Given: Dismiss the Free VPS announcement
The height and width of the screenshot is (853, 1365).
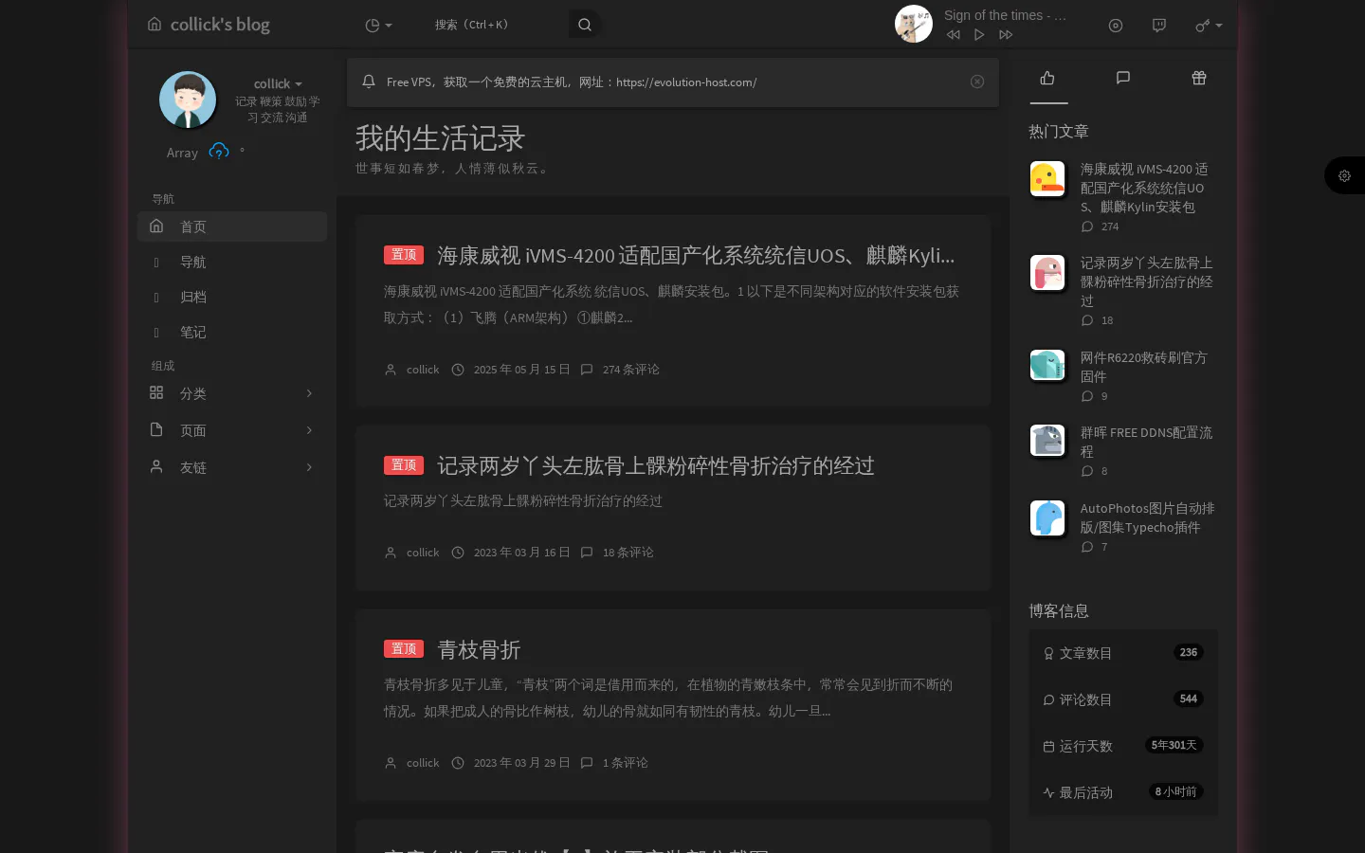Looking at the screenshot, I should point(977,82).
